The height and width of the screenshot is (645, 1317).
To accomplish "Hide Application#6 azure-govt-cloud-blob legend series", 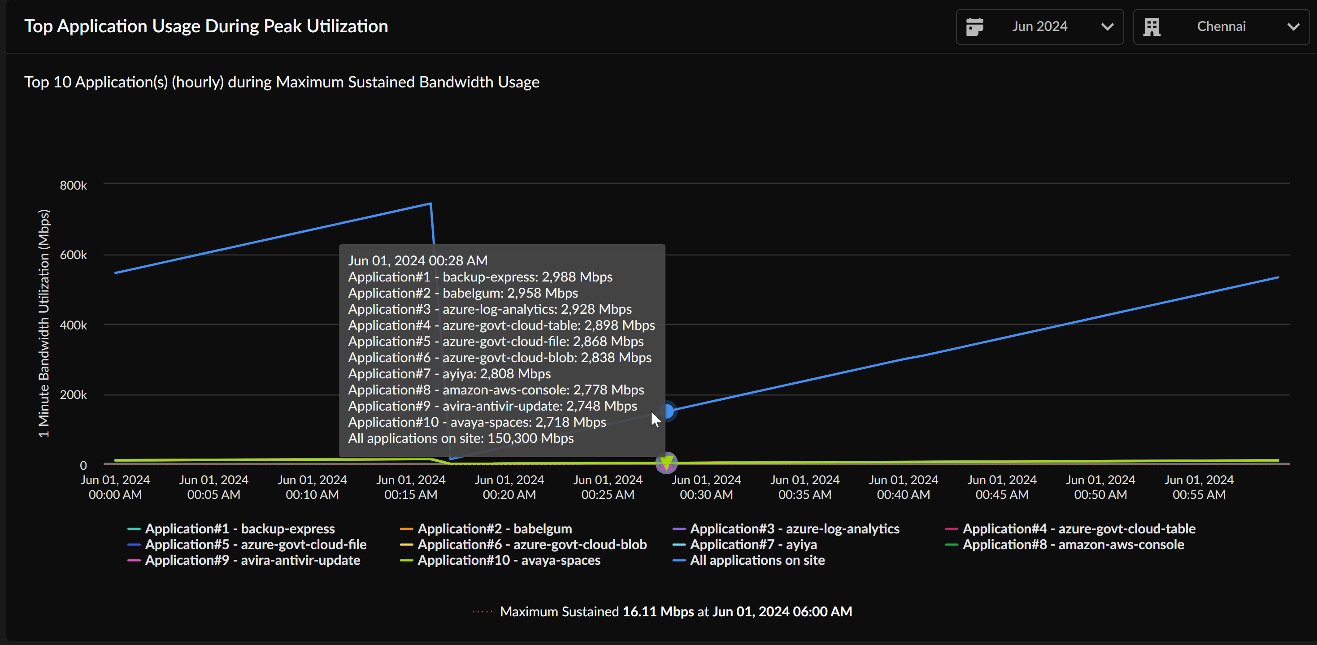I will pos(532,544).
